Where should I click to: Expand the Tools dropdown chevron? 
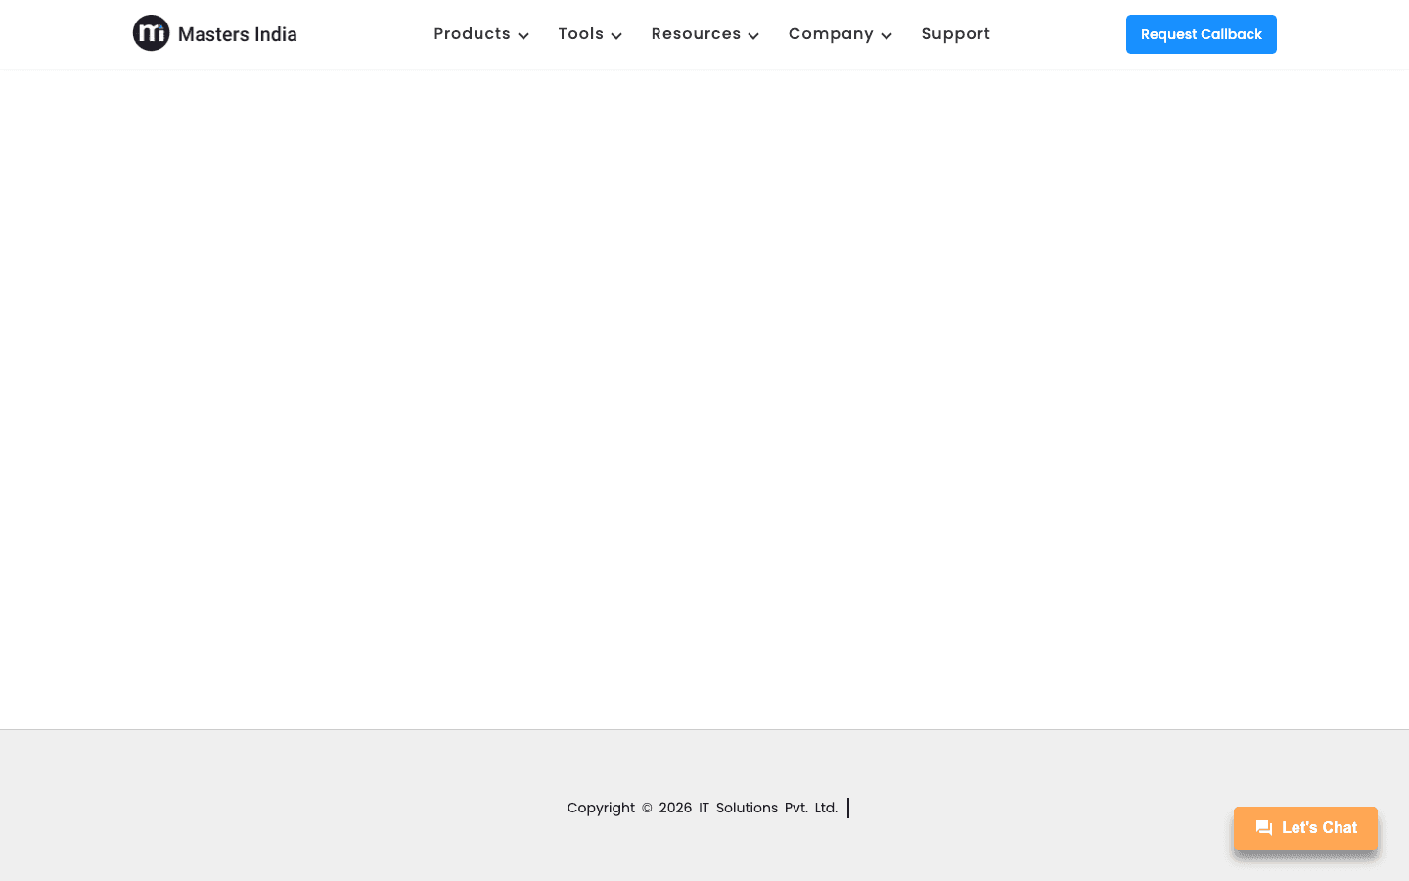pos(616,36)
